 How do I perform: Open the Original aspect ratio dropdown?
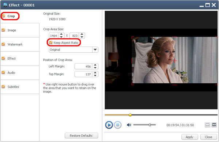(x=74, y=50)
